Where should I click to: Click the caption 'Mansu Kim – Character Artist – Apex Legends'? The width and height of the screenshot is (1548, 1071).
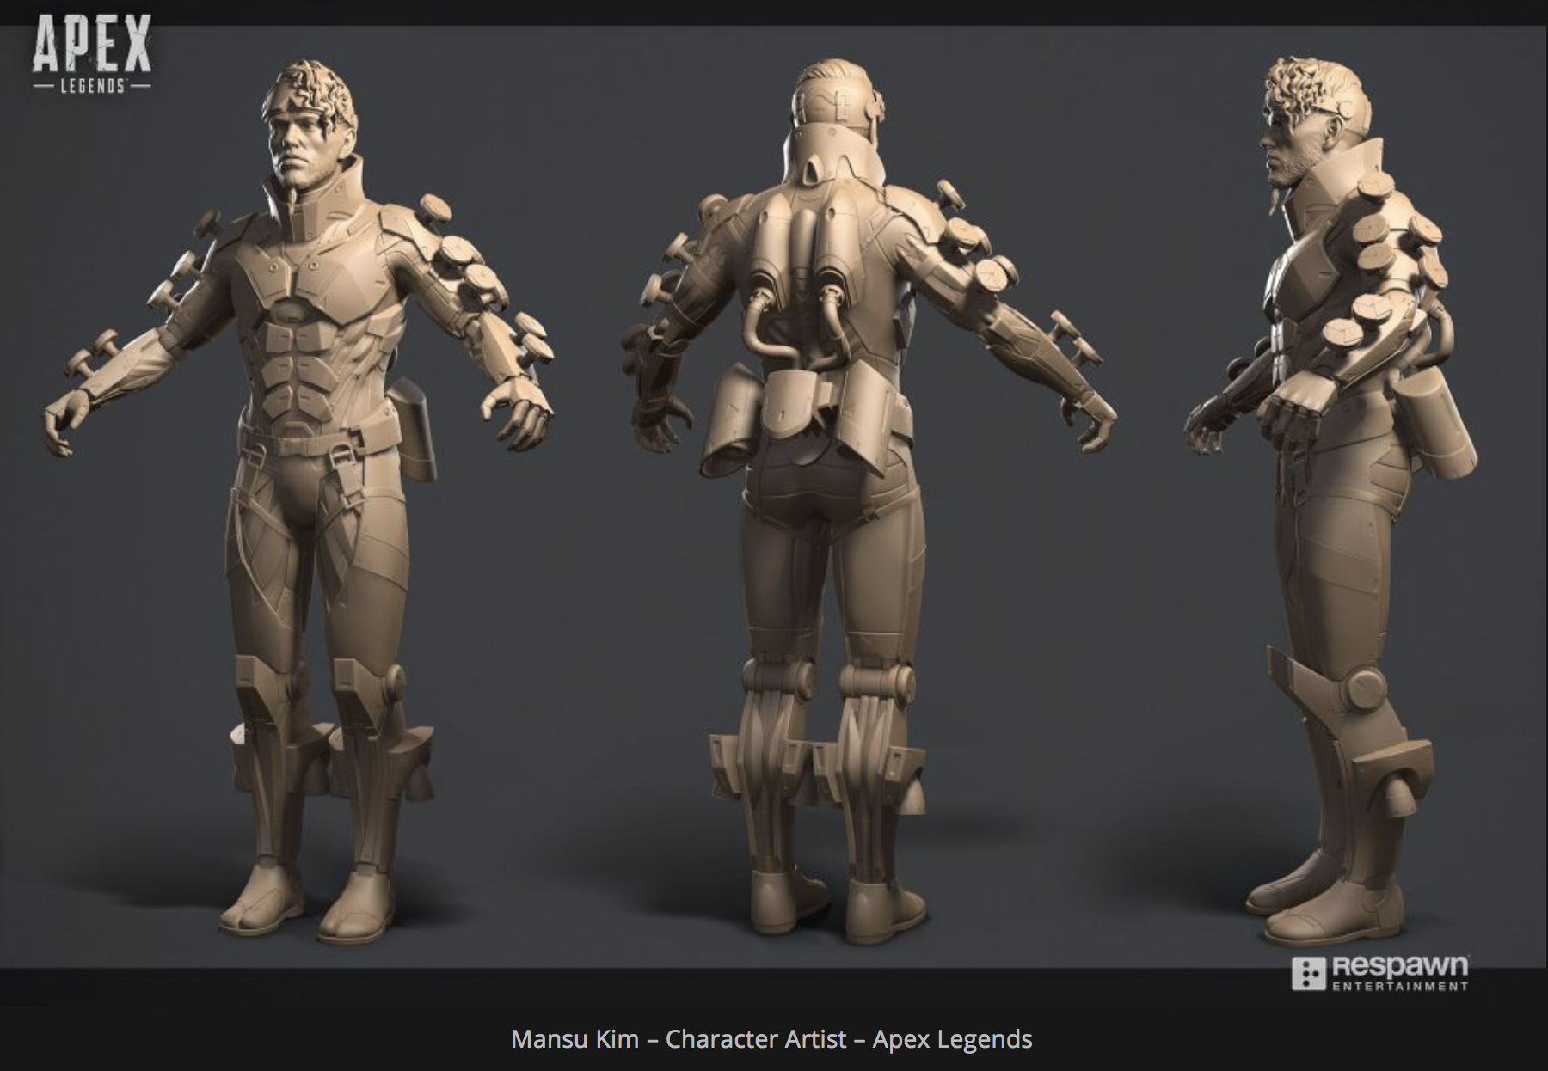pos(771,1039)
